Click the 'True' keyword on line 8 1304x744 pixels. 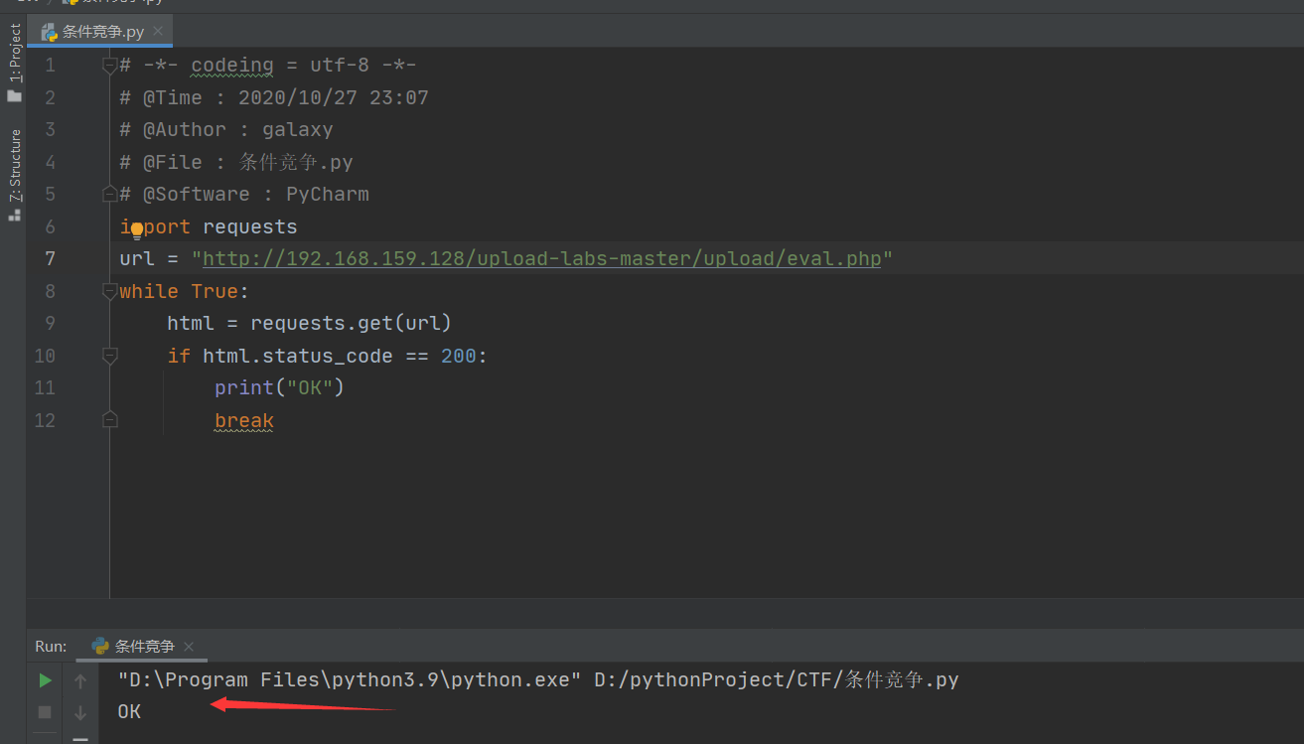215,291
